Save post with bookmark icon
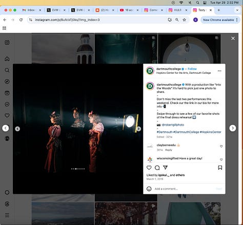 point(220,168)
